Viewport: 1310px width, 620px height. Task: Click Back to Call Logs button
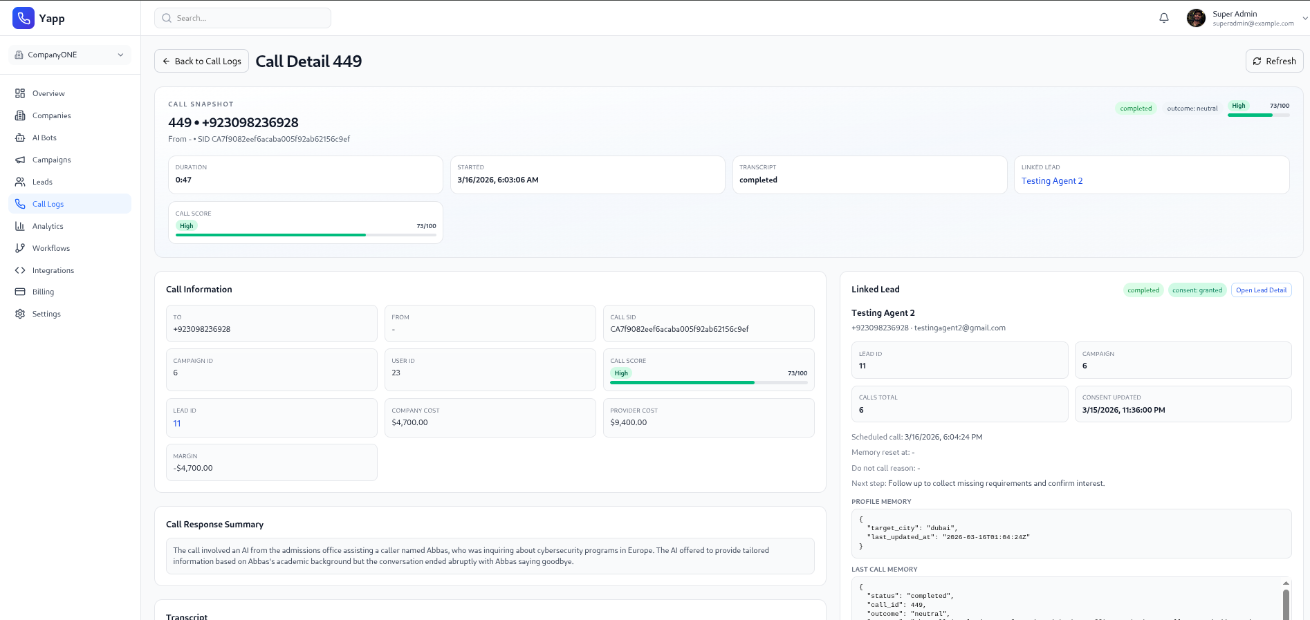(x=201, y=61)
